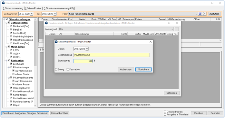Collapse the Privatleistungen tree node
Viewport: 225px width, 118px height.
pyautogui.click(x=9, y=67)
